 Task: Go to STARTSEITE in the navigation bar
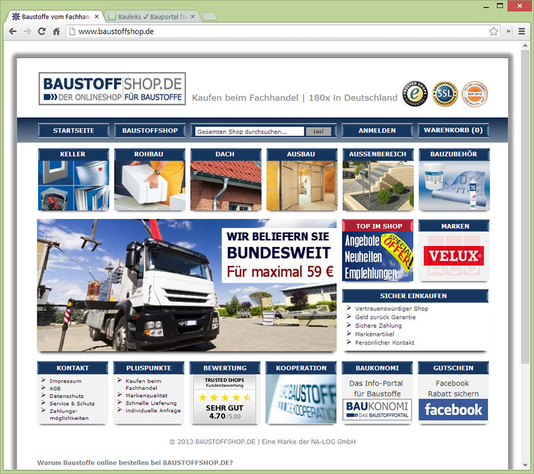tap(74, 131)
